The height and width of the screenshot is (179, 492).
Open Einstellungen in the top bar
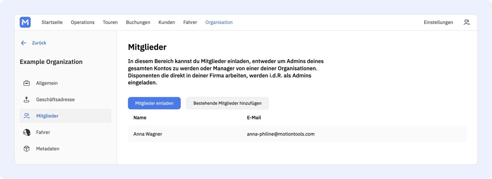[x=438, y=22]
